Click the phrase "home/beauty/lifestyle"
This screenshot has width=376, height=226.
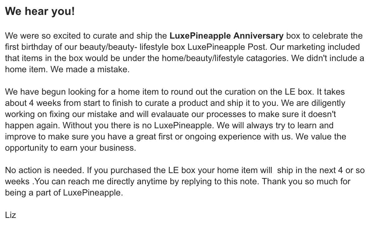(201, 58)
